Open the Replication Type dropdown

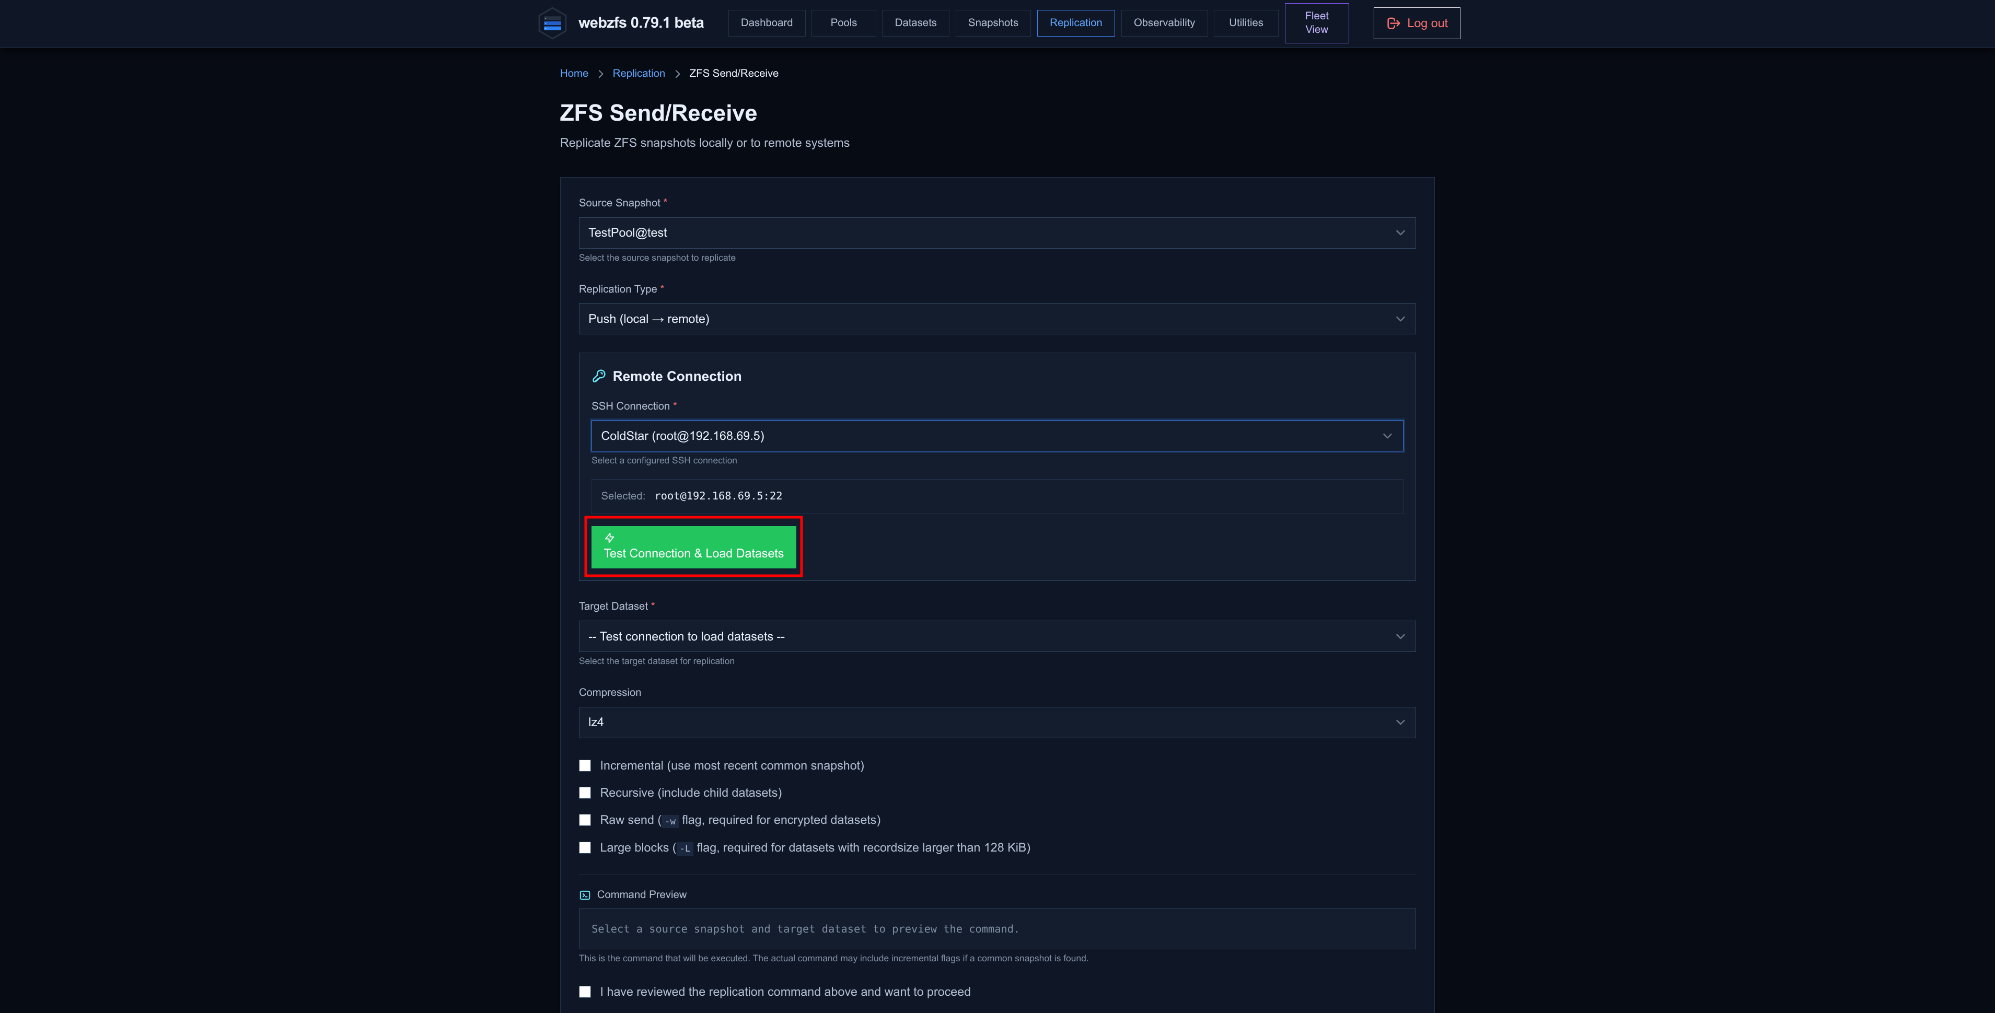(x=997, y=319)
